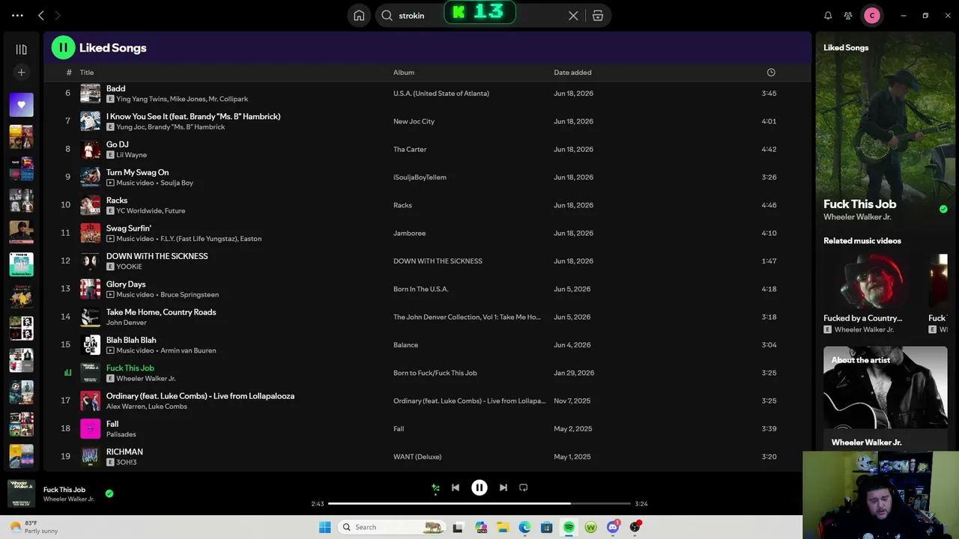Screen dimensions: 959x539
Task: Select Ordinary (feat. Luke Combs) track title
Action: pyautogui.click(x=200, y=396)
